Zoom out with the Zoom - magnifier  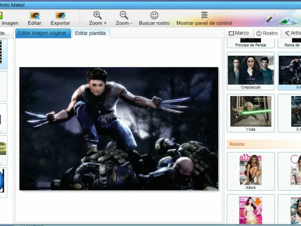pos(124,15)
